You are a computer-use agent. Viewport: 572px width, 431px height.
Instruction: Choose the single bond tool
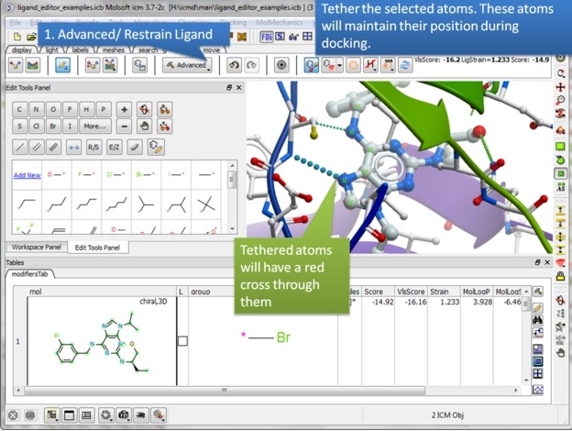click(x=20, y=147)
